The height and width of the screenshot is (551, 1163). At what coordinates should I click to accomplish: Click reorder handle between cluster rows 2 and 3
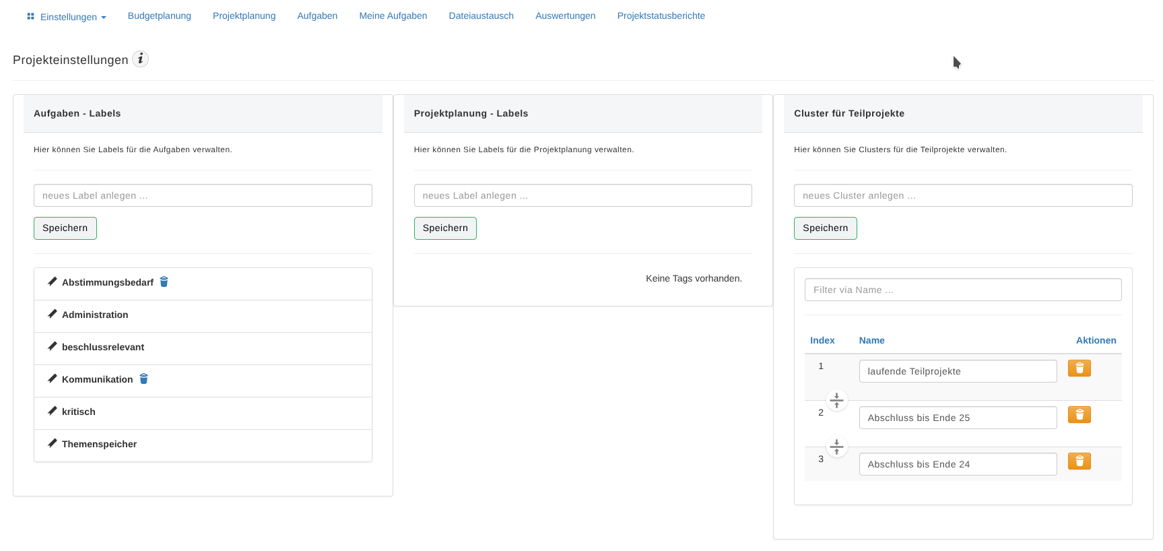tap(836, 447)
